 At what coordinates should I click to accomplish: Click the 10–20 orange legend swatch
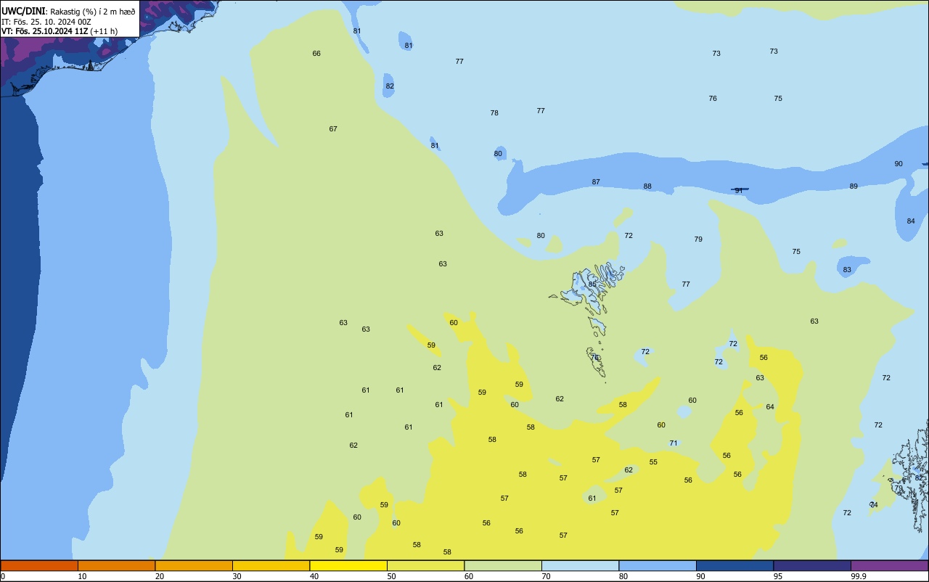click(116, 565)
